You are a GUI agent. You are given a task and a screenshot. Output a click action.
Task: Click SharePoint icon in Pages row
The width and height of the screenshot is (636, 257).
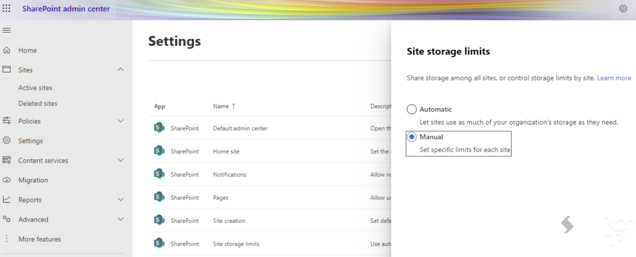click(x=159, y=197)
